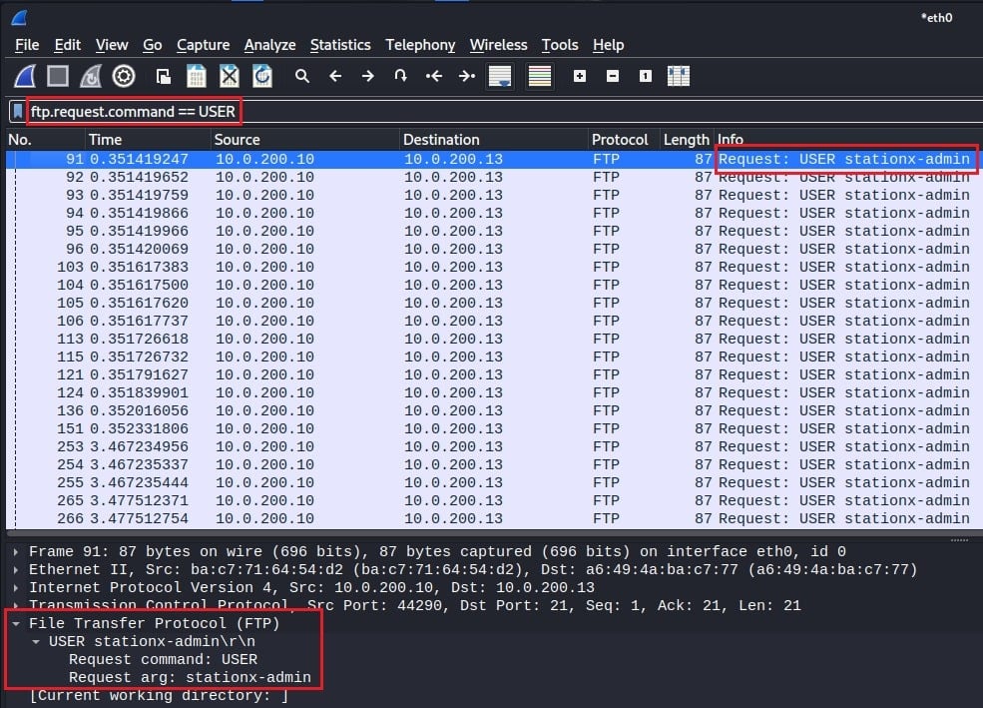Select Current working directory field
The image size is (983, 708).
tap(160, 695)
